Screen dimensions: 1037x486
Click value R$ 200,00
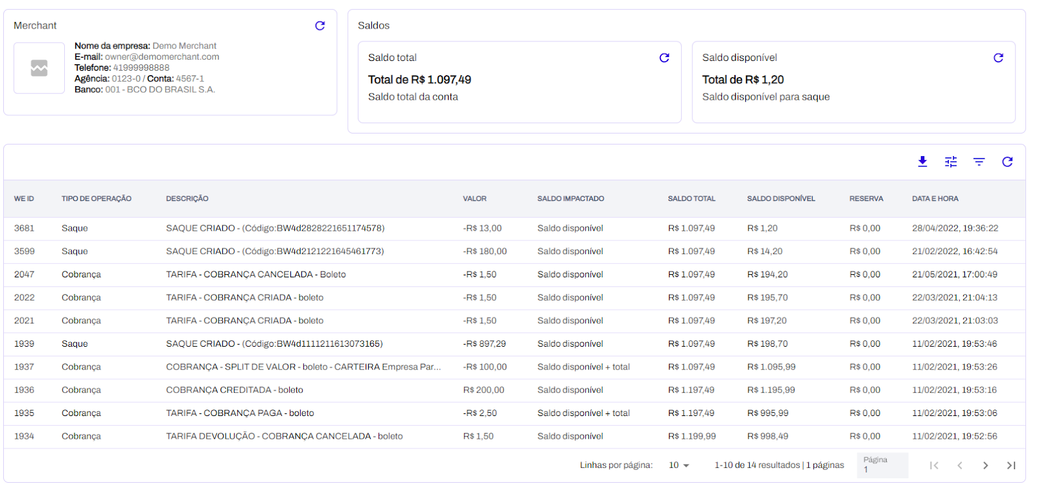click(x=484, y=390)
